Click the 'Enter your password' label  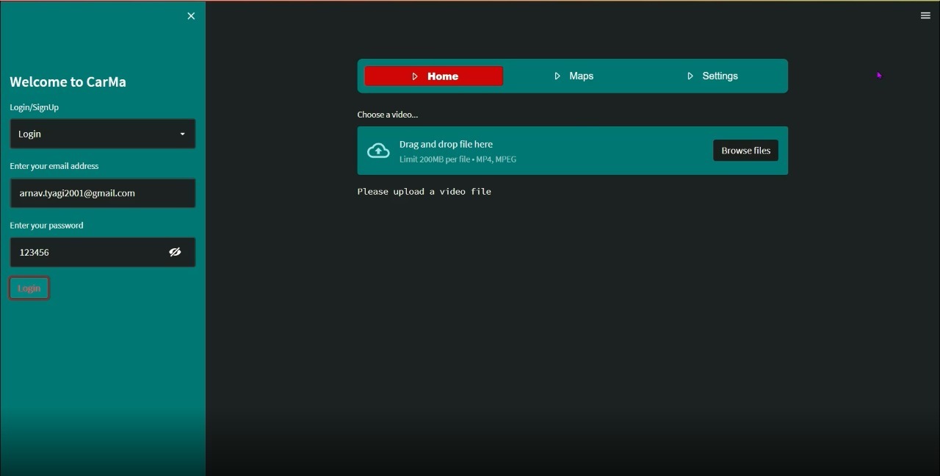[x=46, y=226]
